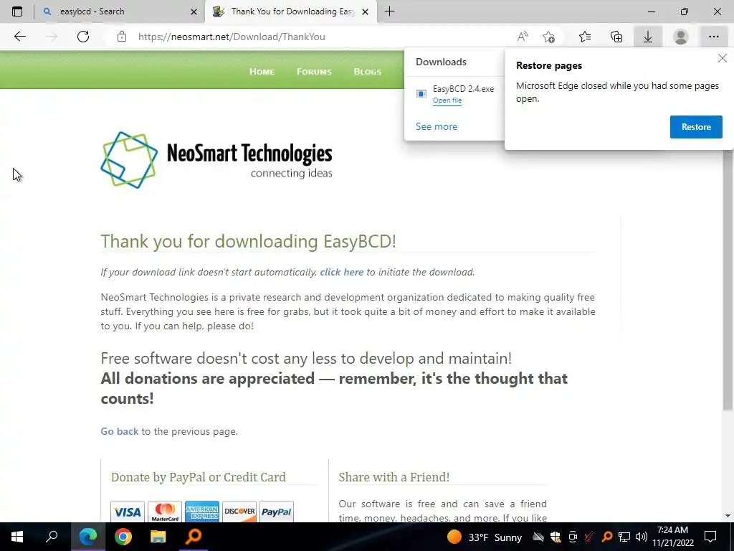This screenshot has height=551, width=734.
Task: Toggle the Downloads toolbar button
Action: pos(648,37)
